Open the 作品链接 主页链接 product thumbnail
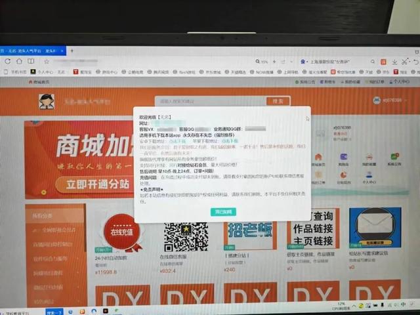The width and height of the screenshot is (420, 315). point(313,228)
